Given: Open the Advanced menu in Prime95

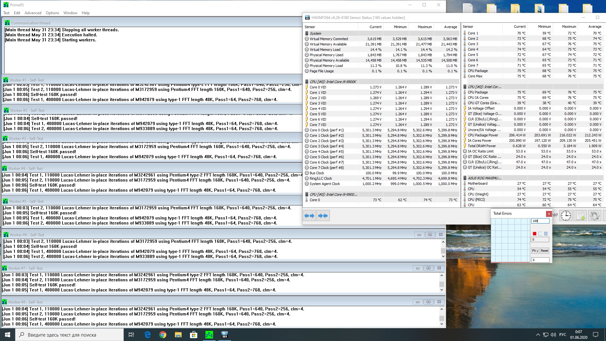Looking at the screenshot, I should 33,13.
